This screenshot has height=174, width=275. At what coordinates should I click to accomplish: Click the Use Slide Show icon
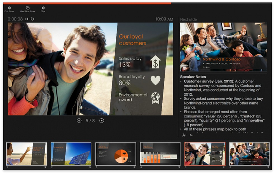28,8
